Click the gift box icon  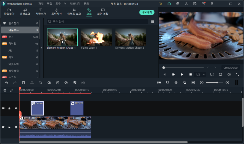tap(178, 4)
